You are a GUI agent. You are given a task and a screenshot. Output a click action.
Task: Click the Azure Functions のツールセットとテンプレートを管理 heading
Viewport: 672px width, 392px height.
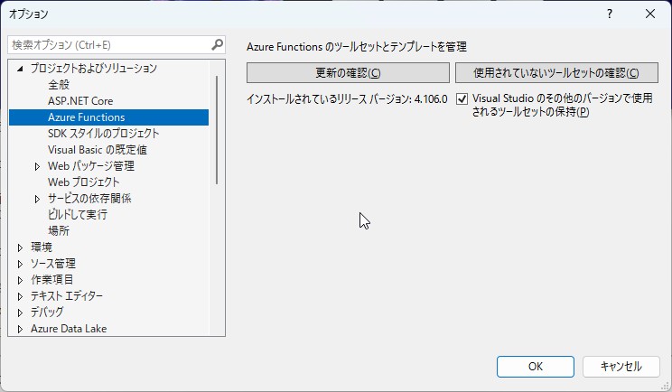[x=357, y=47]
